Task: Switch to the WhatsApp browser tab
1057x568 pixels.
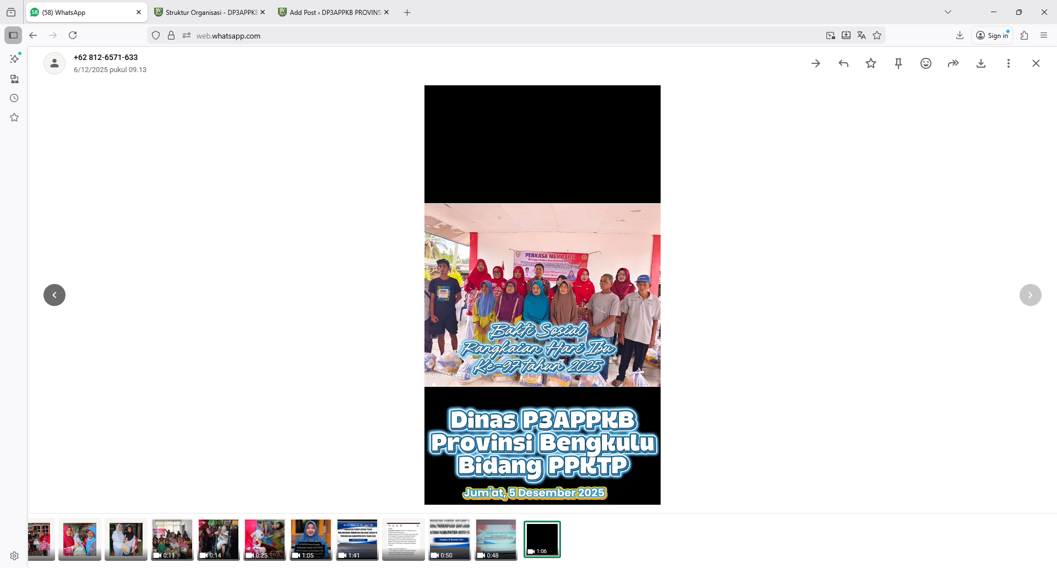Action: tap(86, 12)
